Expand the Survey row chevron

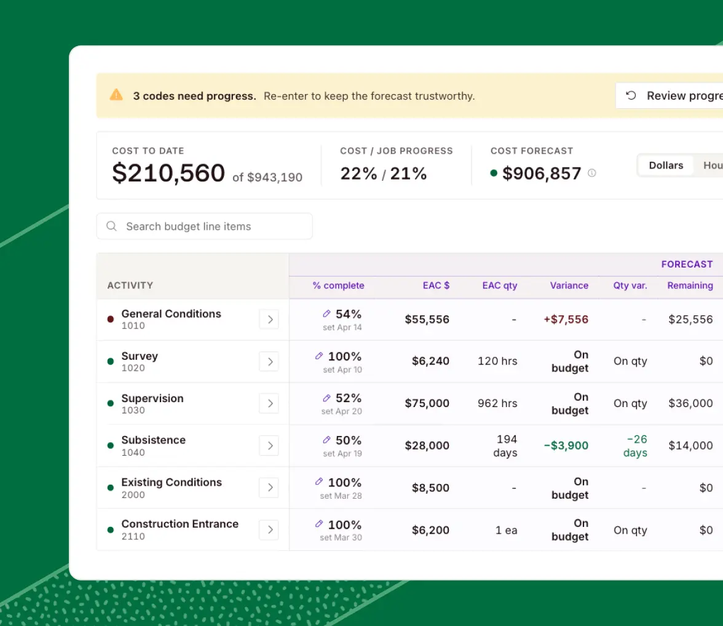pyautogui.click(x=269, y=361)
